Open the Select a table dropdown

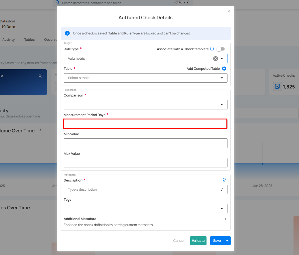click(x=145, y=78)
